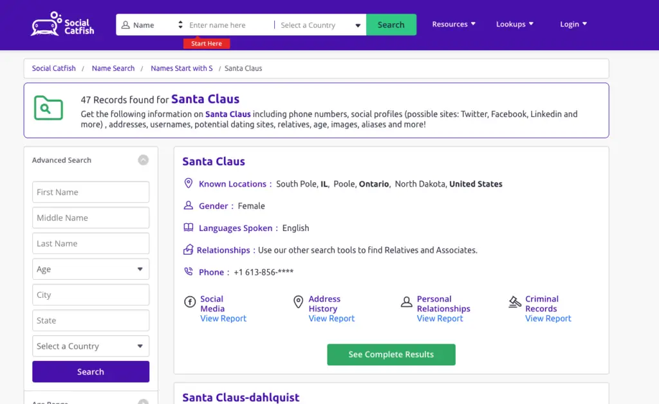Open Names Start with S breadcrumb

point(181,68)
